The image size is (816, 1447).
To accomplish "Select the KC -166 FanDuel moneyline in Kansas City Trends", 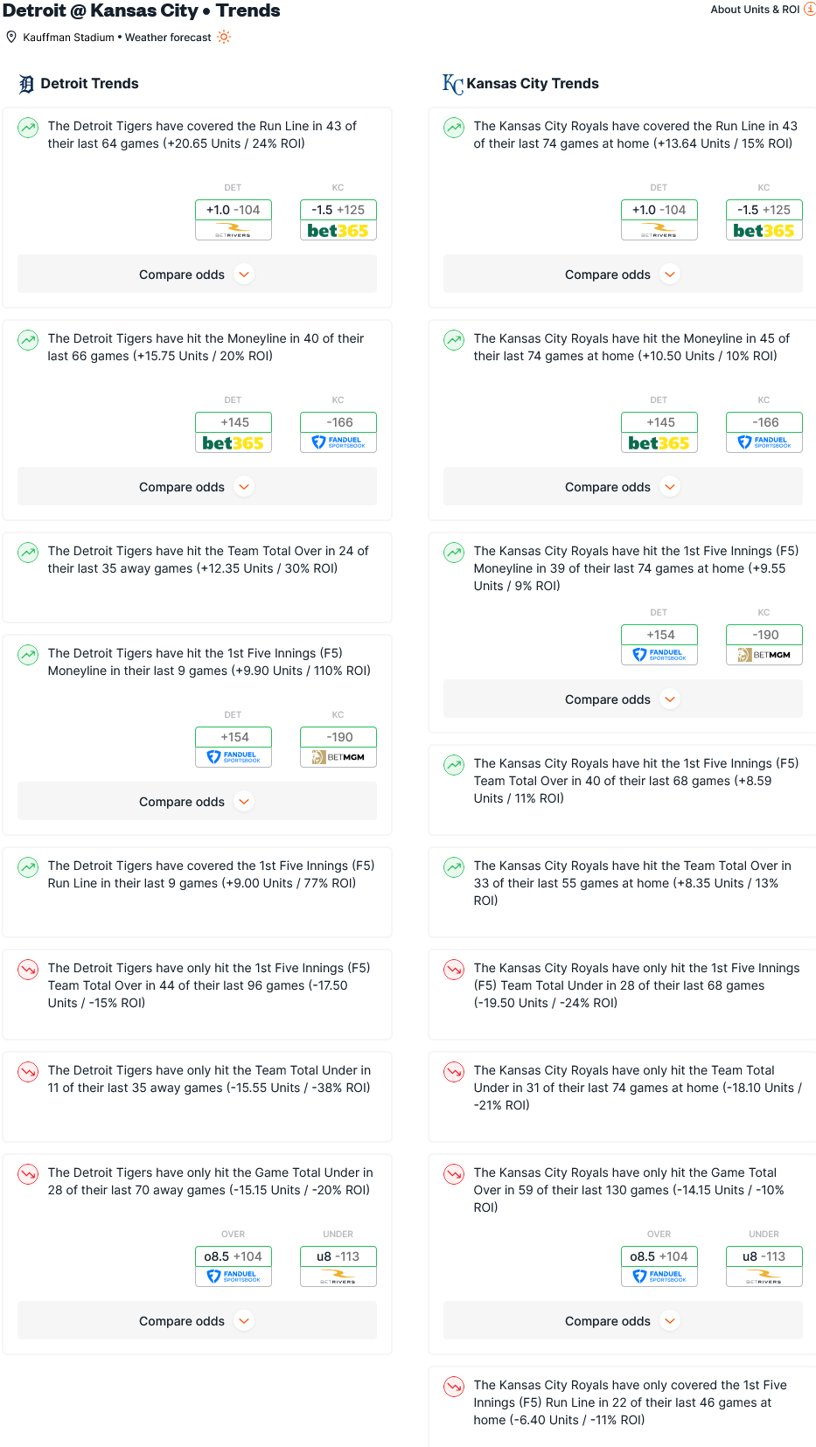I will click(764, 432).
